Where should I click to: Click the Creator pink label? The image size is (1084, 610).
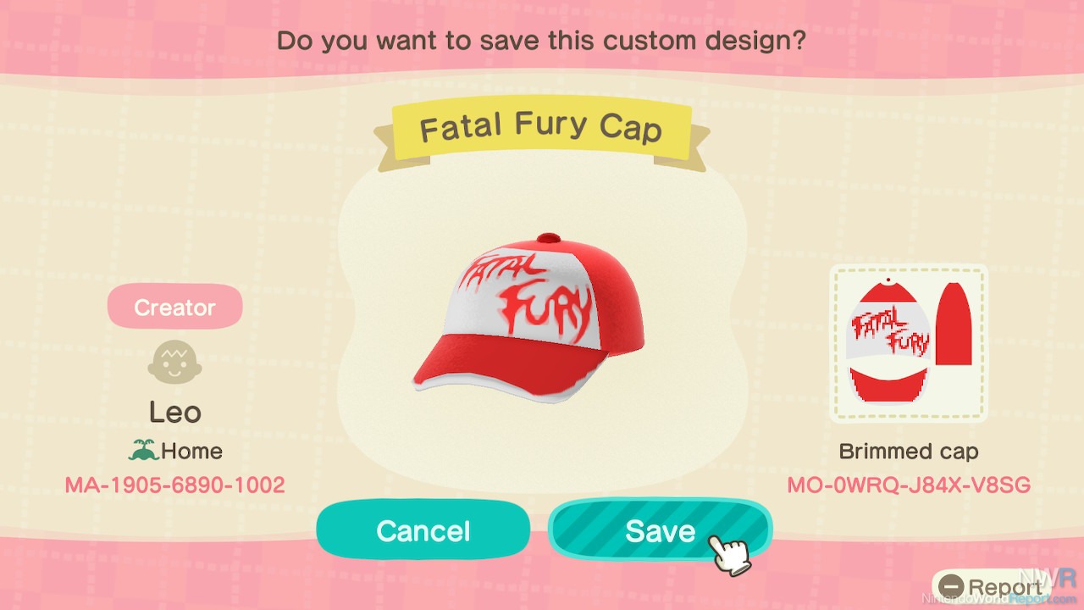point(174,308)
